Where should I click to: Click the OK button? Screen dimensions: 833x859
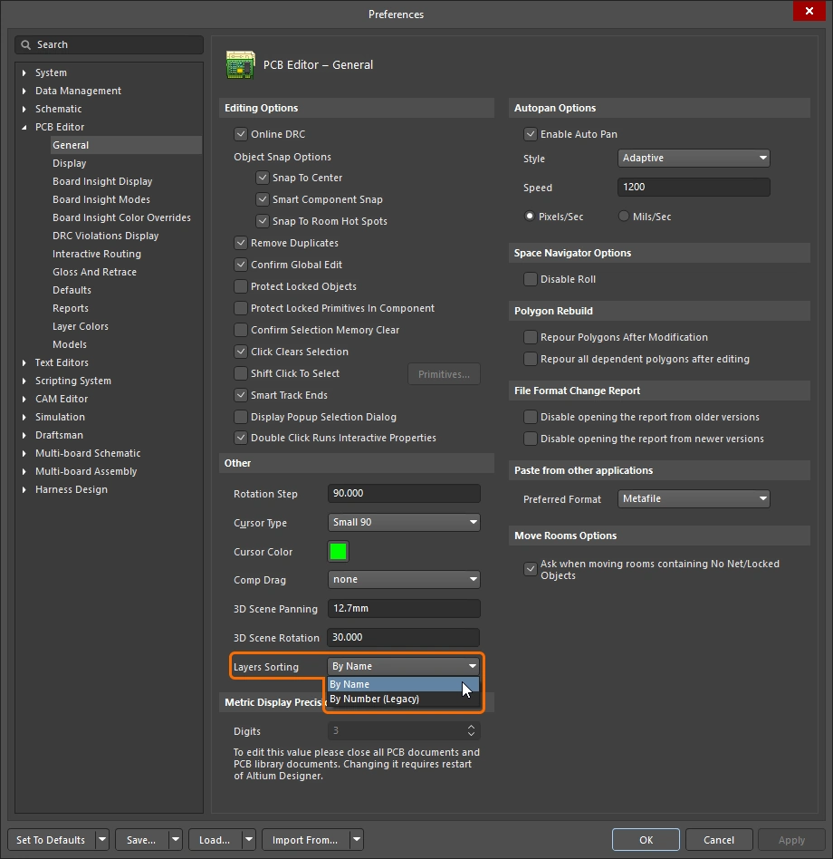pos(646,839)
